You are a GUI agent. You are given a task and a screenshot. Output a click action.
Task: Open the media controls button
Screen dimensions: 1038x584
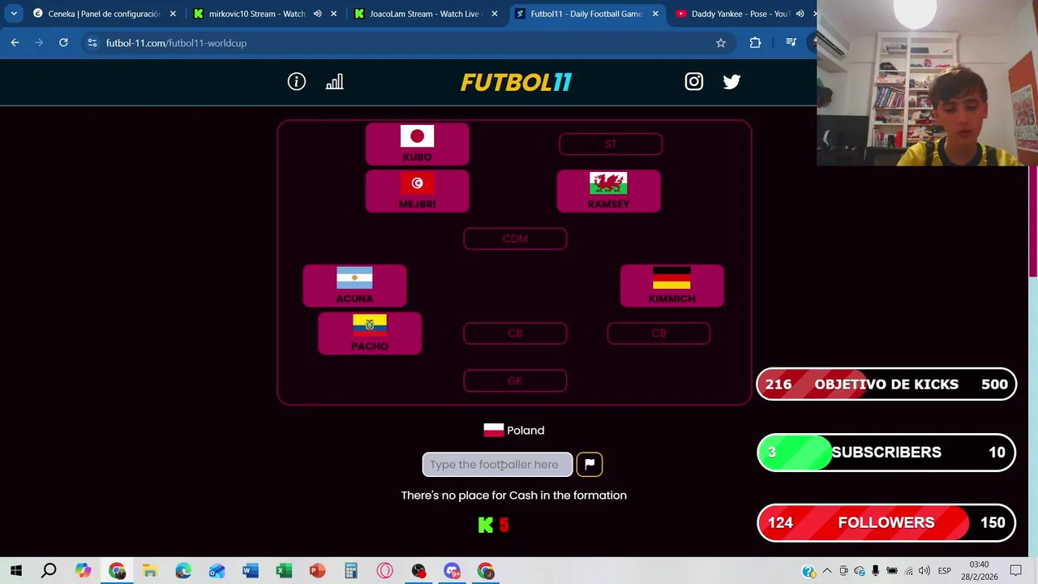pyautogui.click(x=791, y=43)
